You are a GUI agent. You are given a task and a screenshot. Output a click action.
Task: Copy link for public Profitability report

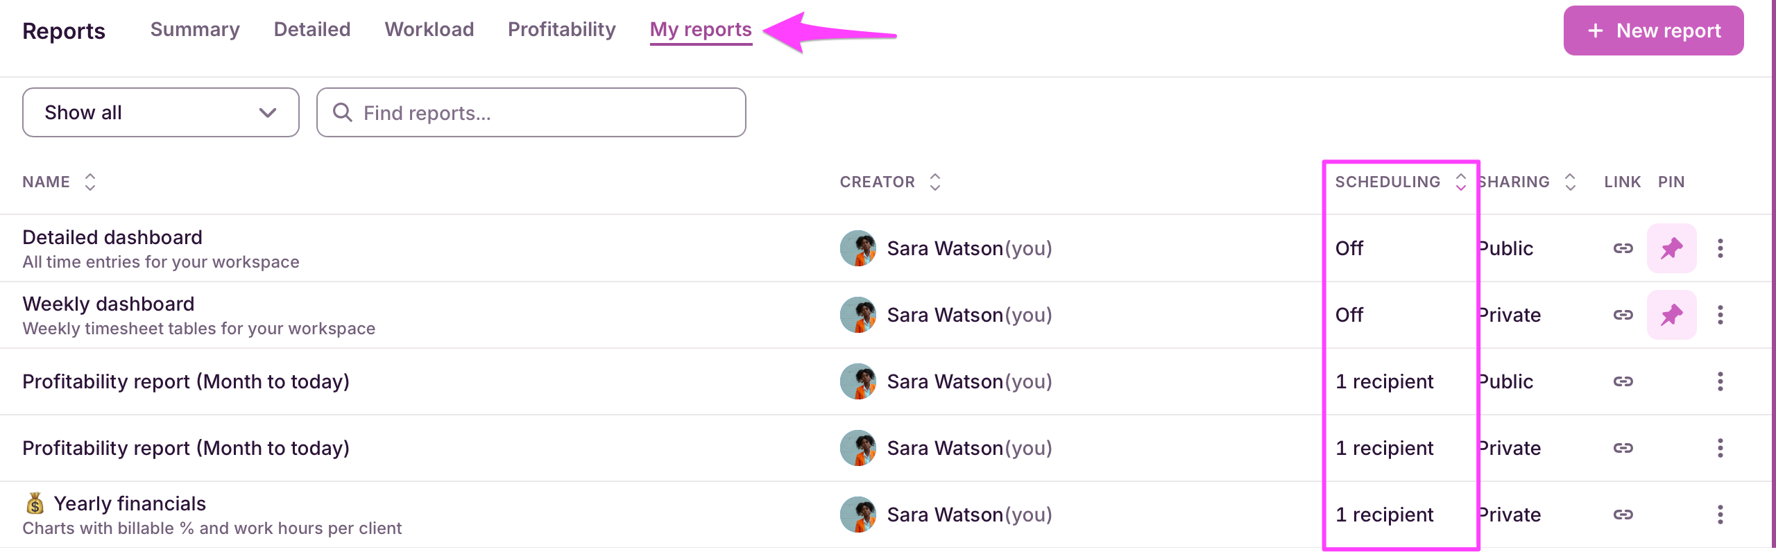1623,381
